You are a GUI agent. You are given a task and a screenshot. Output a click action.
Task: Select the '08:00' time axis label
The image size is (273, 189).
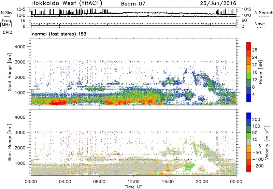coord(99,182)
